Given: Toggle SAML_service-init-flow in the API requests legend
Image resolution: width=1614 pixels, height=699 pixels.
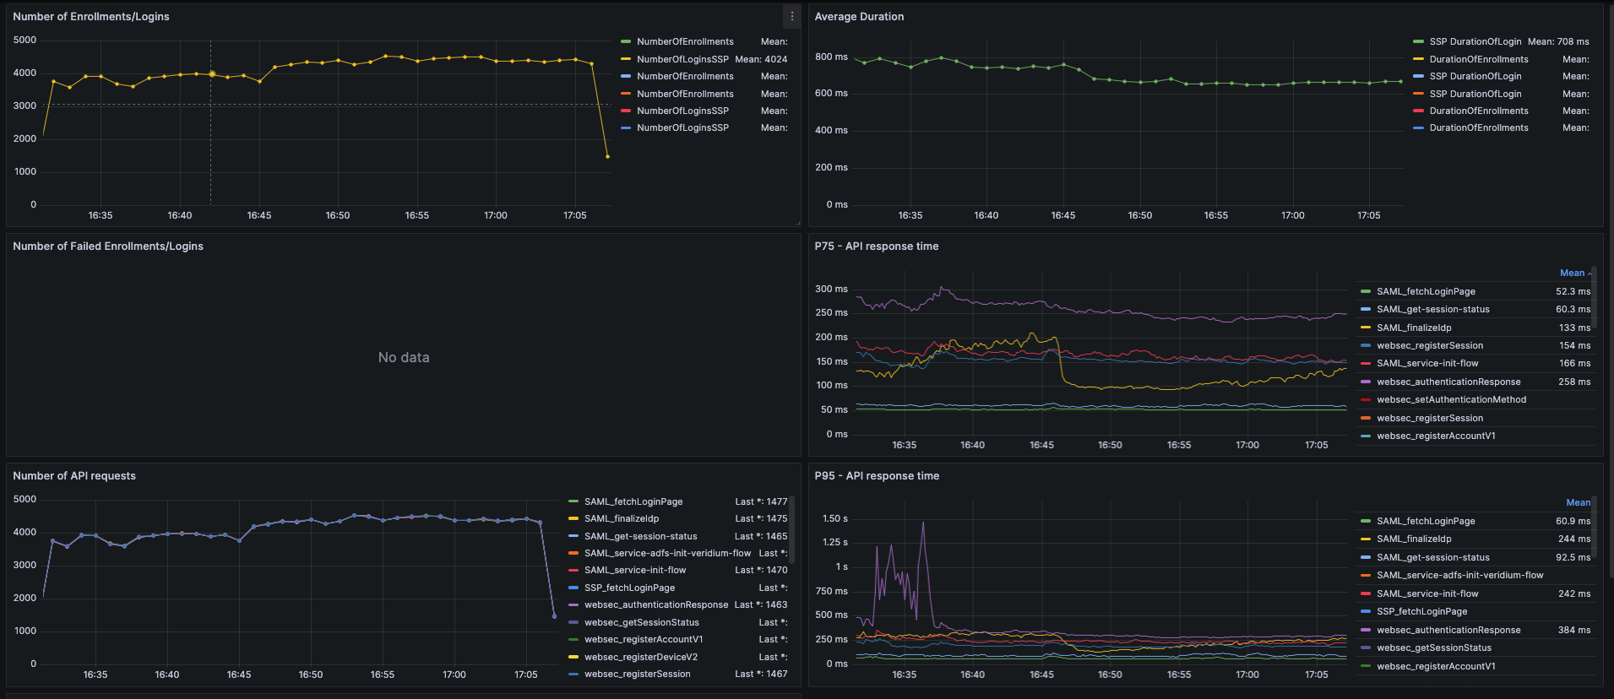Looking at the screenshot, I should coord(635,570).
